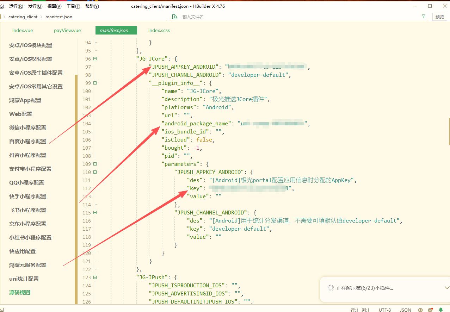Click the round U icon in status bar
Image resolution: width=450 pixels, height=312 pixels.
click(x=420, y=310)
